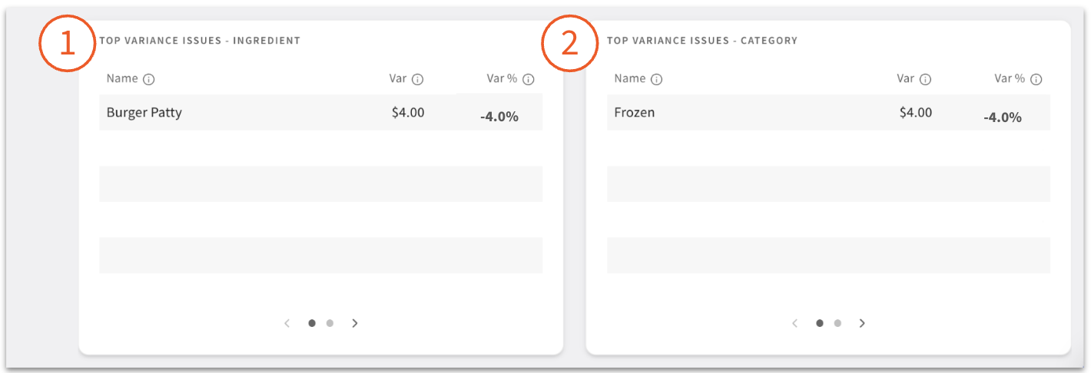
Task: Go to next page of Category variance issues
Action: 862,323
